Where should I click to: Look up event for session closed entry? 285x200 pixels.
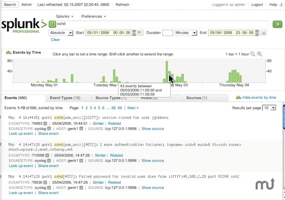[21, 133]
